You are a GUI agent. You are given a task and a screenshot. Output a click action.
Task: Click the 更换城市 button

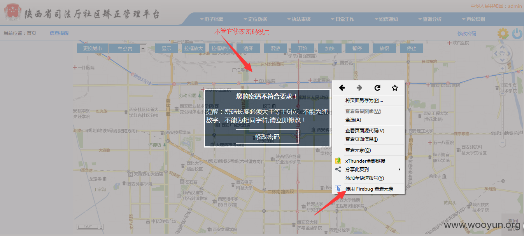pos(92,49)
